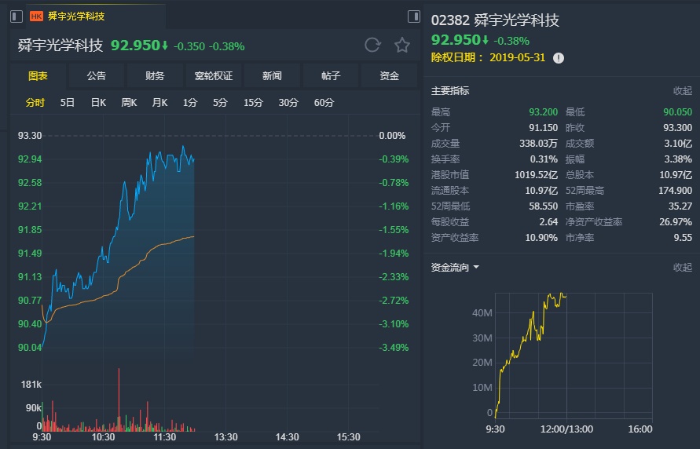700x449 pixels.
Task: Collapse the 资金流向 section
Action: click(x=682, y=268)
